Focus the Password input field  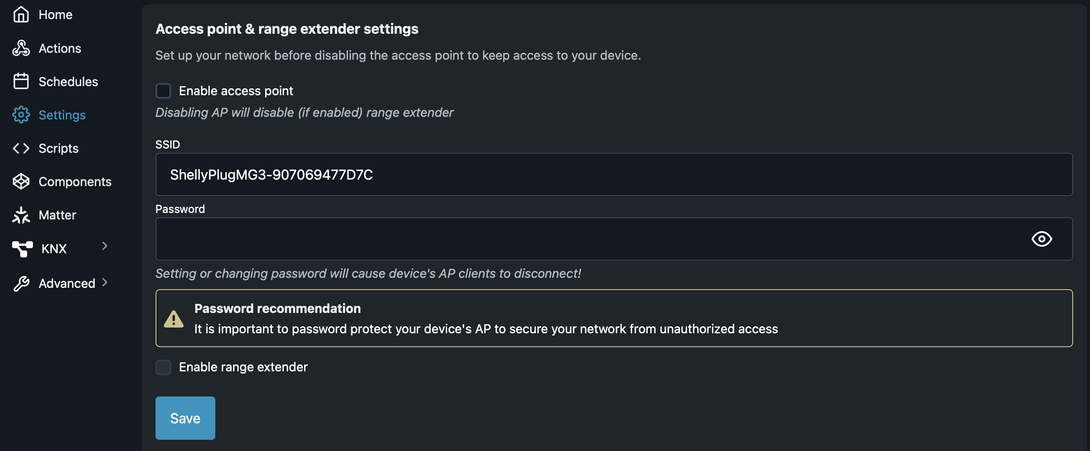pos(589,239)
